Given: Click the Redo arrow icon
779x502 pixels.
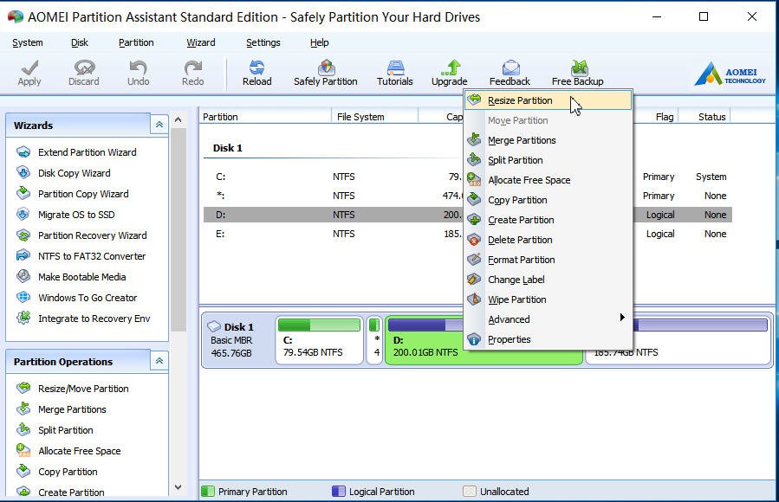Looking at the screenshot, I should click(x=192, y=68).
